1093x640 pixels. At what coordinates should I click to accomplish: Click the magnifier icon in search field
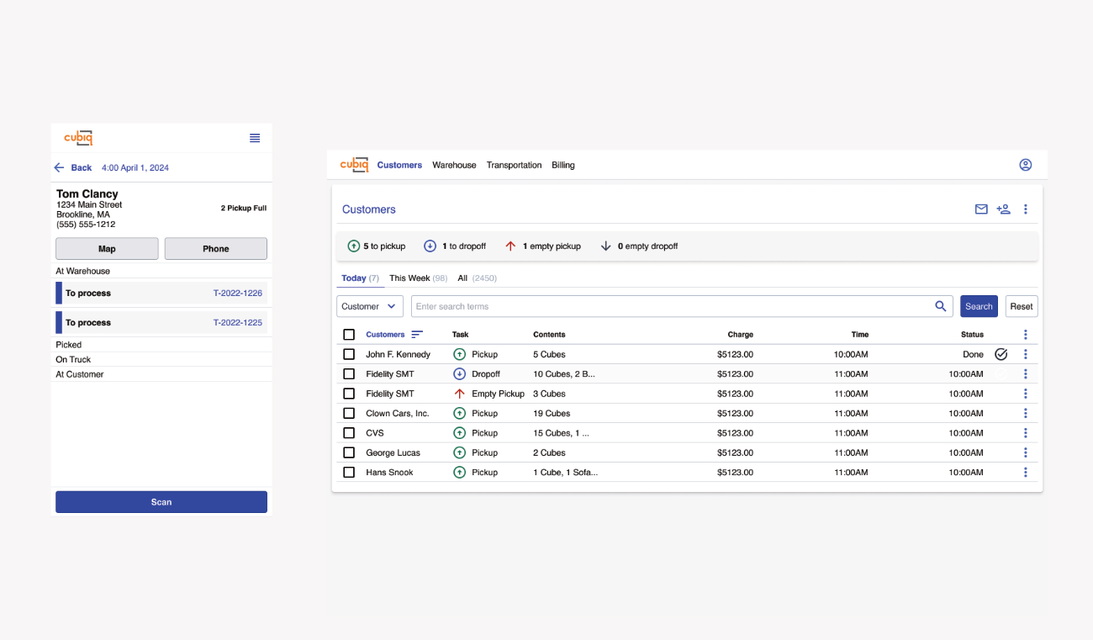pos(941,306)
